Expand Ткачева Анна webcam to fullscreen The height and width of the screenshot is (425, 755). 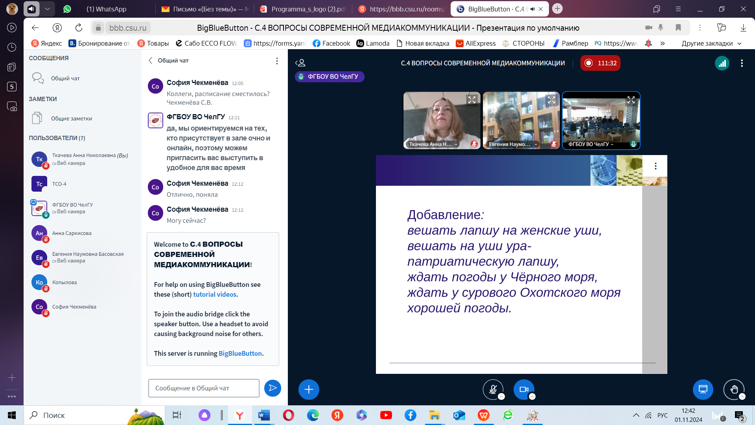472,100
